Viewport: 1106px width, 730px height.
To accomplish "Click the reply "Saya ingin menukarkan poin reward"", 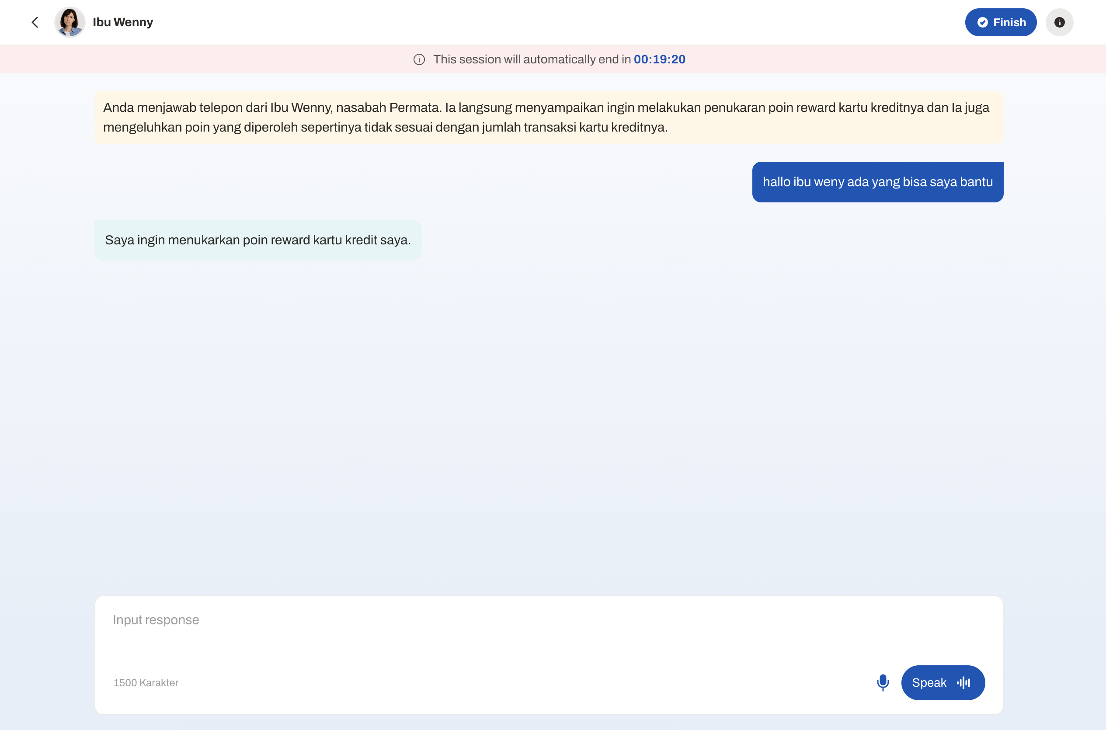I will click(x=258, y=240).
